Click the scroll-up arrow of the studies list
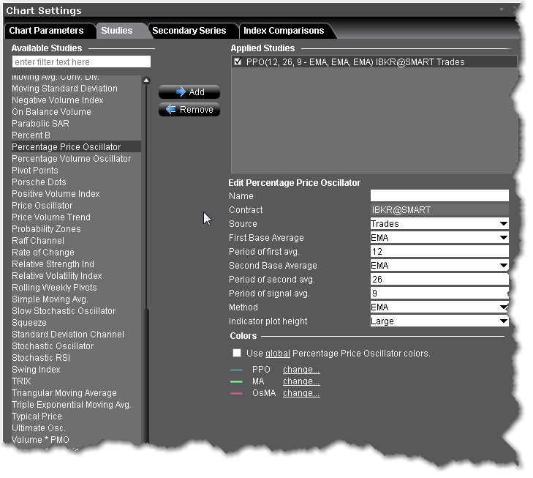Screen dimensions: 533x478 pos(146,81)
